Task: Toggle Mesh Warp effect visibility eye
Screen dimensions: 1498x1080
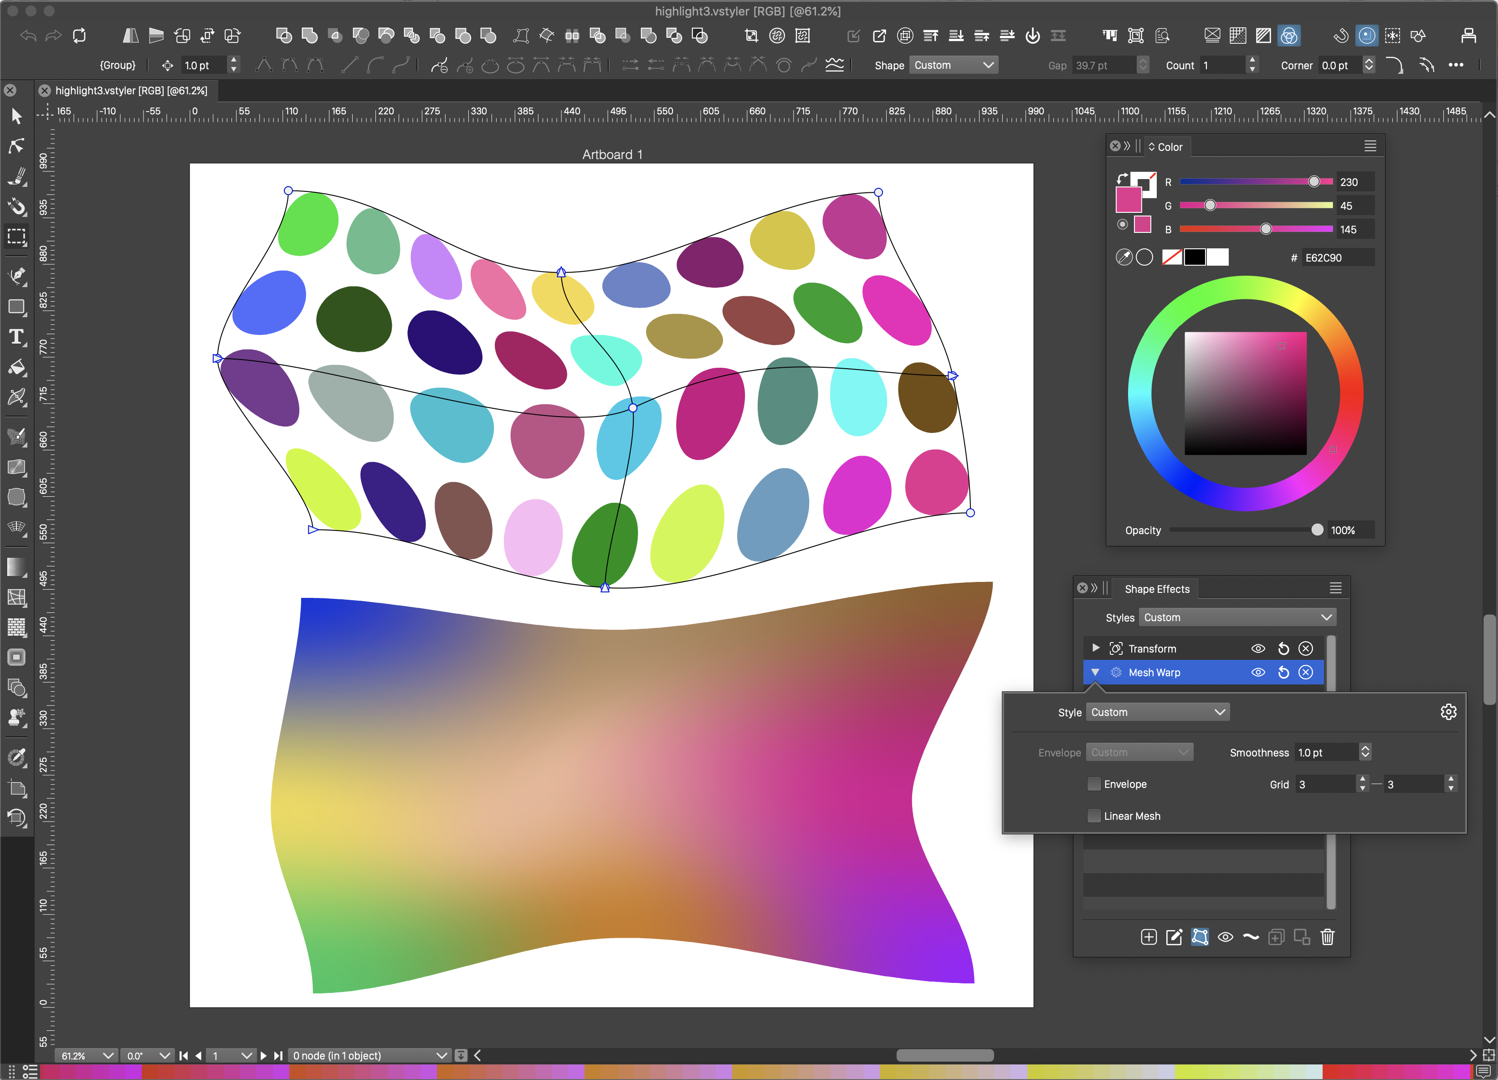Action: (1258, 672)
